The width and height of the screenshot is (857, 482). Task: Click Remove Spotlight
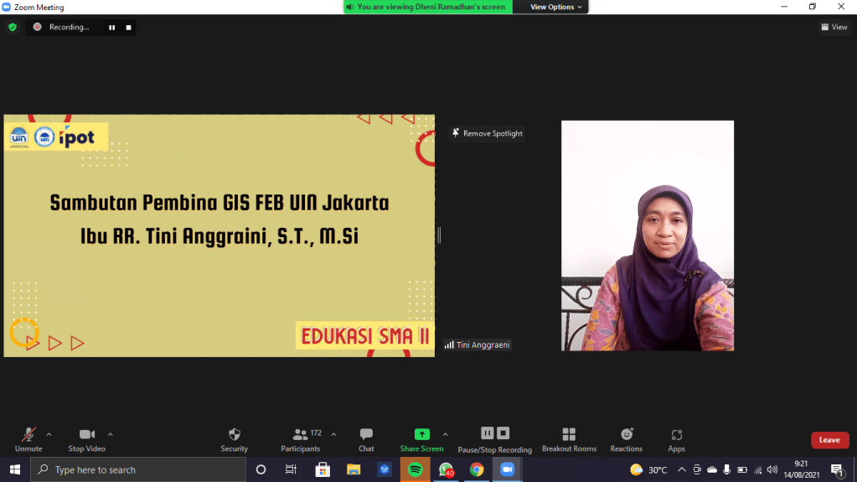click(x=487, y=133)
